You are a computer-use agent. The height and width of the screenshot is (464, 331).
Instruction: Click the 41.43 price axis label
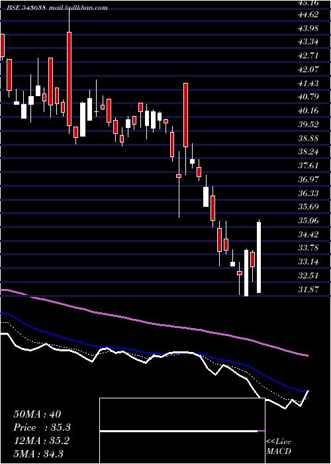(x=308, y=83)
